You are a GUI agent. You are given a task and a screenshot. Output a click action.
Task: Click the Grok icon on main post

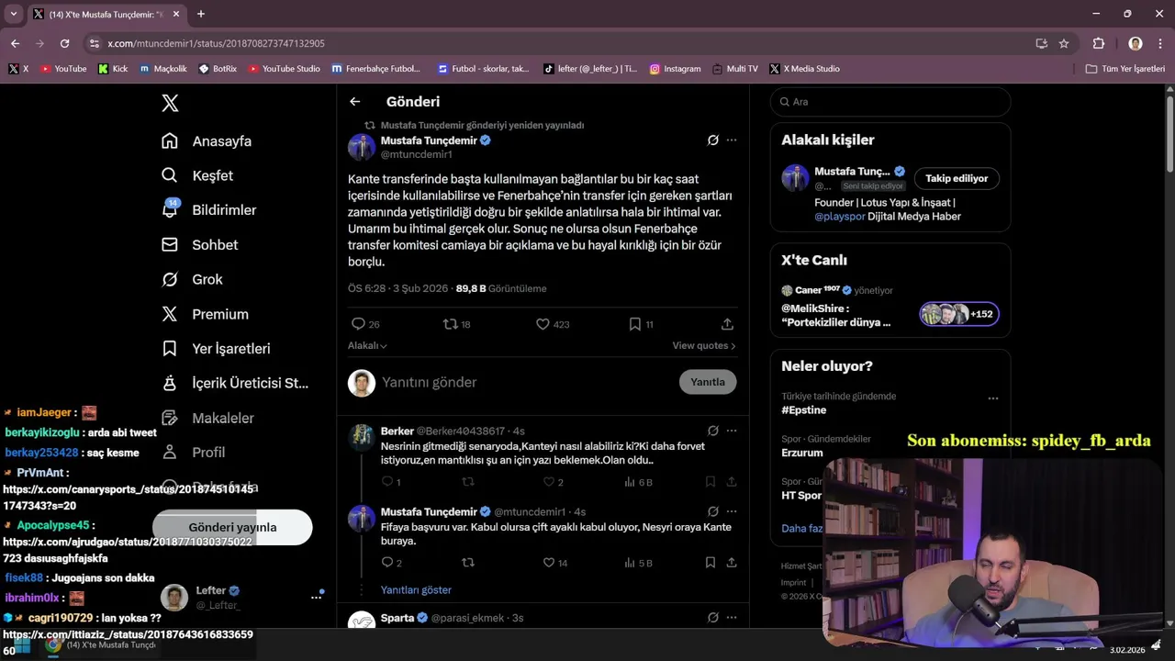tap(712, 140)
